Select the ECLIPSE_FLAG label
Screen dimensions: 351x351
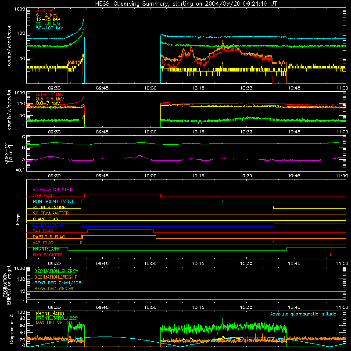pyautogui.click(x=48, y=225)
